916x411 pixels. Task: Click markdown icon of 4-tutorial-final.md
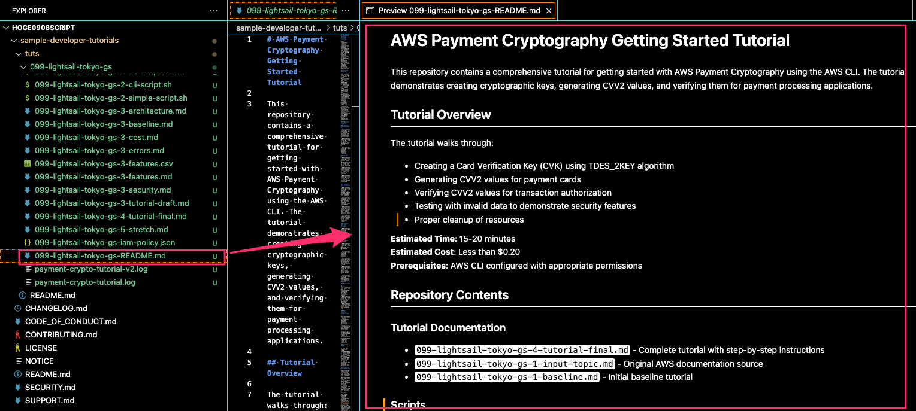28,217
